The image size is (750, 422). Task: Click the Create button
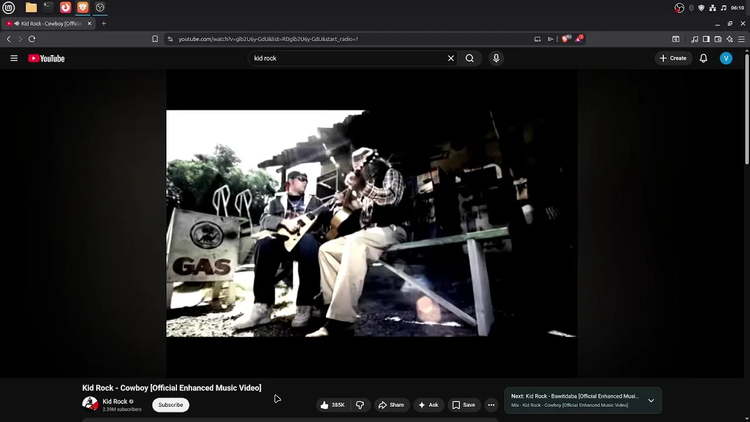click(673, 58)
